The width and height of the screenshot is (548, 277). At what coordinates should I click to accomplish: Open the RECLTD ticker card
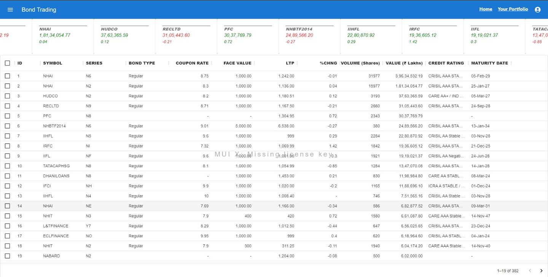(x=186, y=35)
